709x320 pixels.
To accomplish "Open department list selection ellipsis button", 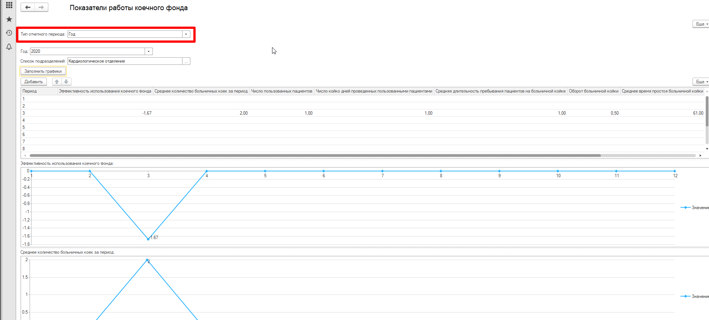I will pyautogui.click(x=186, y=61).
